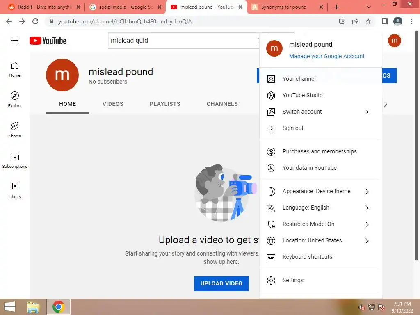The height and width of the screenshot is (315, 420).
Task: Open File Explorer from the taskbar
Action: pos(33,307)
